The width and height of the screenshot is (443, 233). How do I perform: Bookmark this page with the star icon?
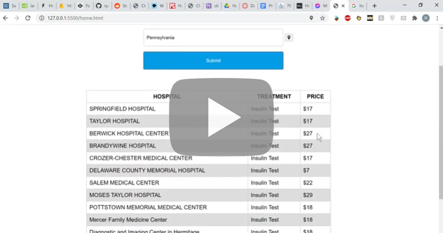(322, 18)
